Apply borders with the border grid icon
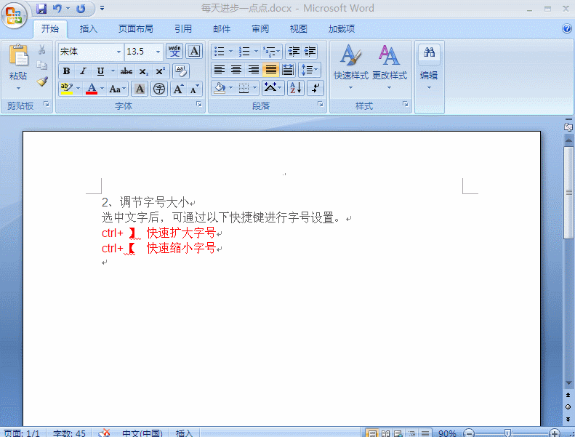The width and height of the screenshot is (575, 437). (244, 89)
